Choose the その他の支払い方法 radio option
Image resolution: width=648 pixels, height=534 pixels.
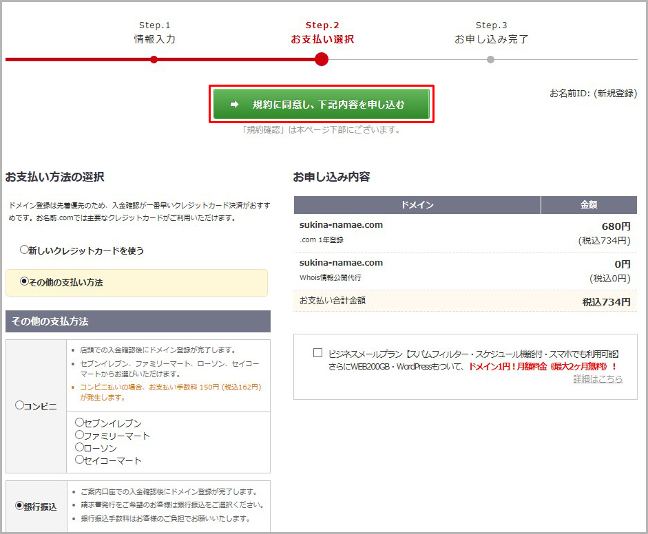(25, 281)
